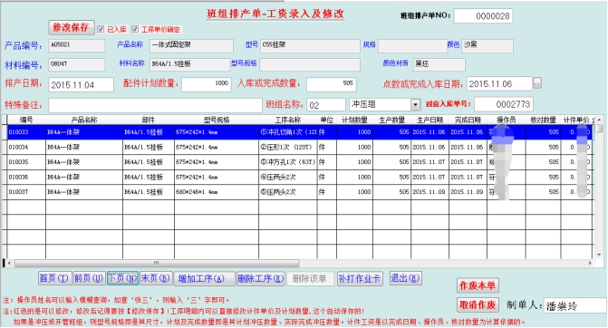The image size is (608, 328).
Task: Click 工序 cell ②压形1次 (120T)
Action: point(288,148)
